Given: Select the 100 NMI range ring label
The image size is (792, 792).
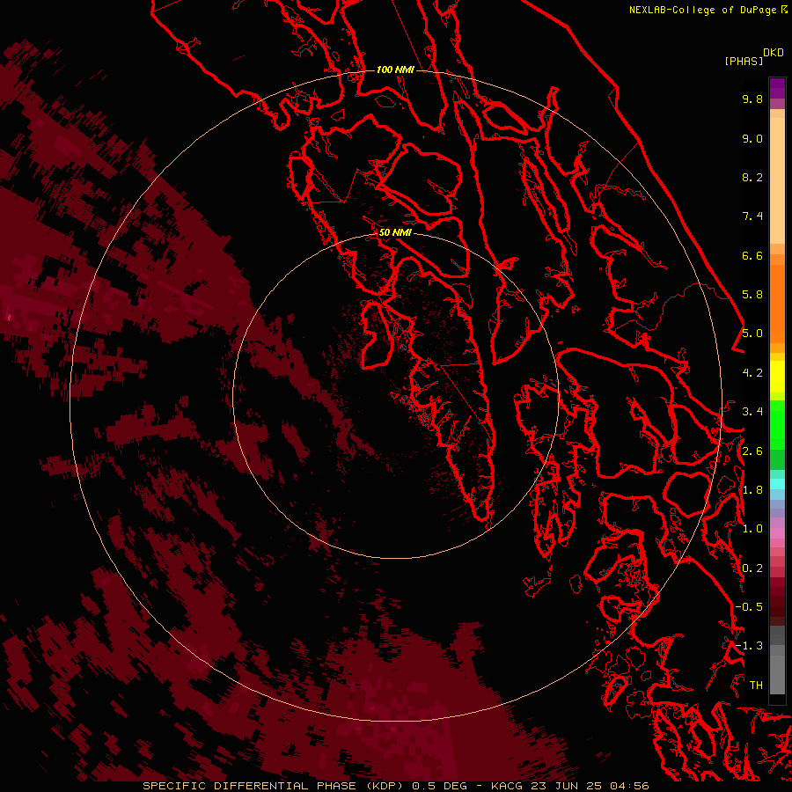Looking at the screenshot, I should 395,70.
